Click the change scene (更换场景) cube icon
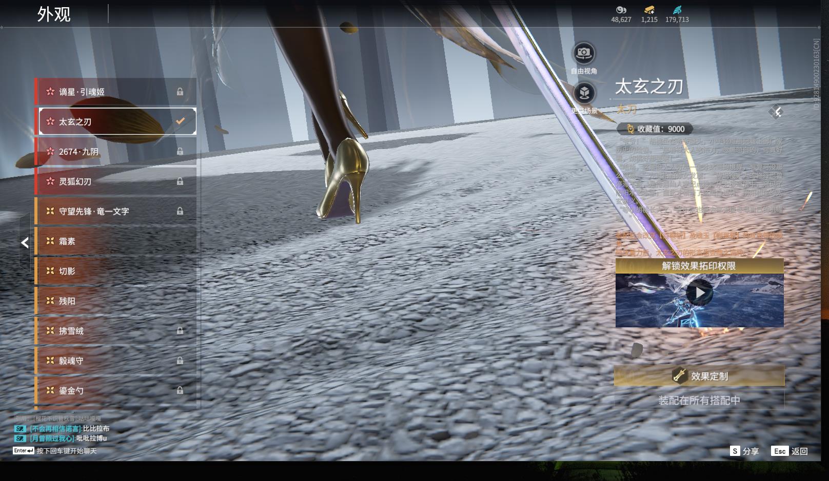Screen dimensions: 829x481 point(583,93)
